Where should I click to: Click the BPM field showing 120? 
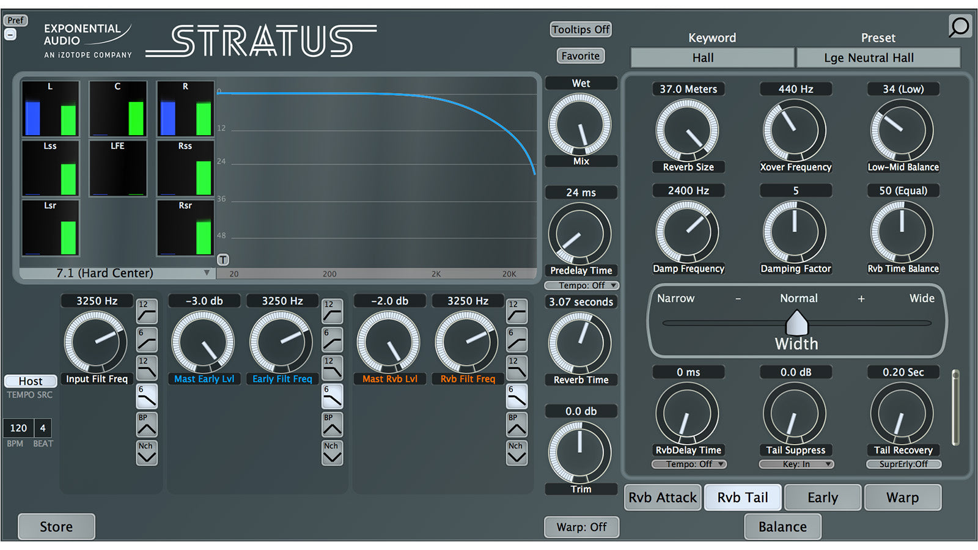(18, 428)
